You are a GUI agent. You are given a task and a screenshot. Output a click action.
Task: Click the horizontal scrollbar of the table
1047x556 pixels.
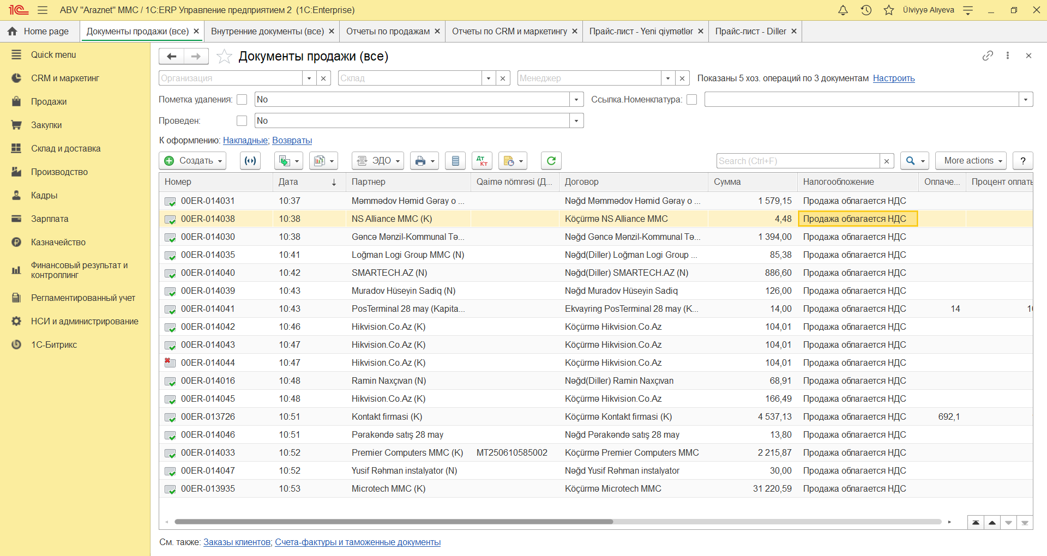click(394, 522)
